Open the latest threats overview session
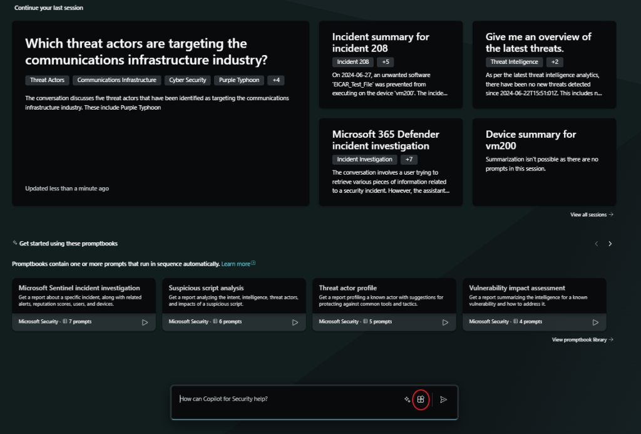This screenshot has width=641, height=434. click(x=544, y=65)
